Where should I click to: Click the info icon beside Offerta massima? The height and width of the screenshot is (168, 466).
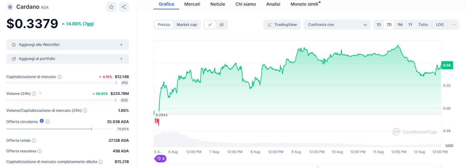click(39, 151)
